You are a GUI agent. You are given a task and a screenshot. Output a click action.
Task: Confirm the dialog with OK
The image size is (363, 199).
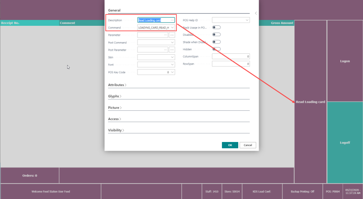point(230,145)
